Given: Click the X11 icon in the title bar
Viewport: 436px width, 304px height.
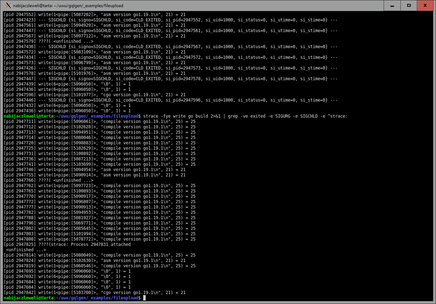Looking at the screenshot, I should (8, 5).
